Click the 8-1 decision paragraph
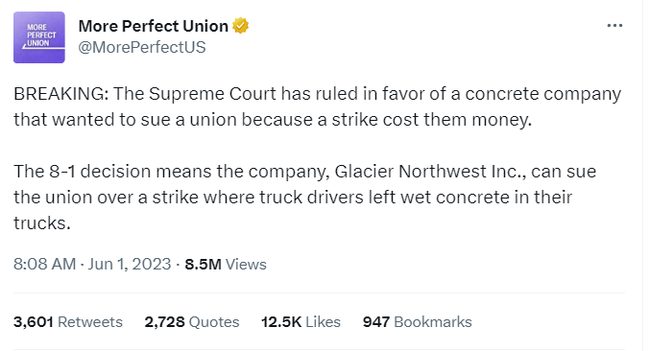The height and width of the screenshot is (351, 649). (305, 198)
